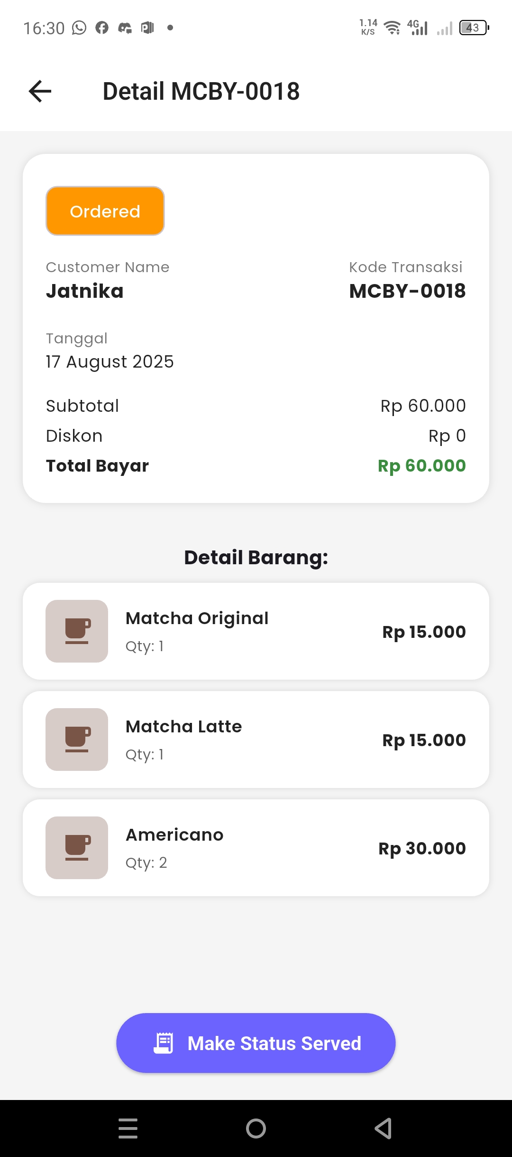512x1157 pixels.
Task: Tap the receipt icon in Served button
Action: 164,1043
